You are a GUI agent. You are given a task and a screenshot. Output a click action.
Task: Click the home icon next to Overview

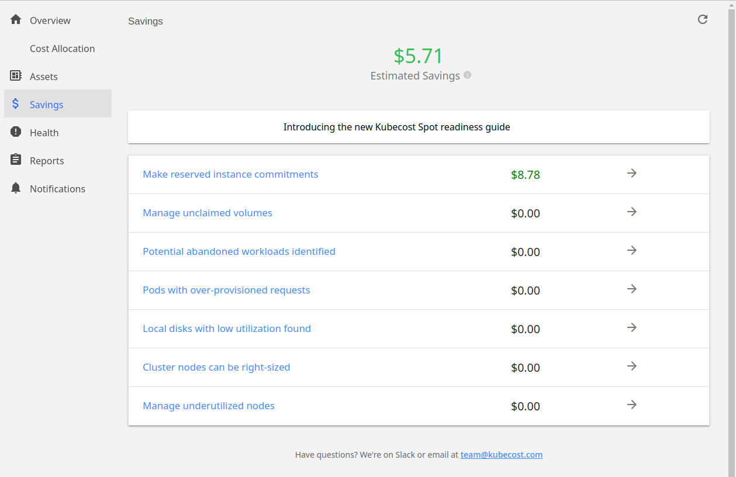(16, 19)
